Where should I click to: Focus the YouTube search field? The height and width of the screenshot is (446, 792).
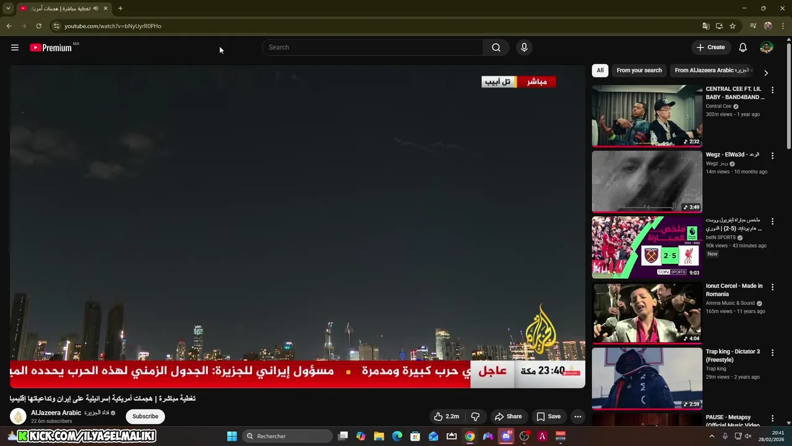coord(372,48)
